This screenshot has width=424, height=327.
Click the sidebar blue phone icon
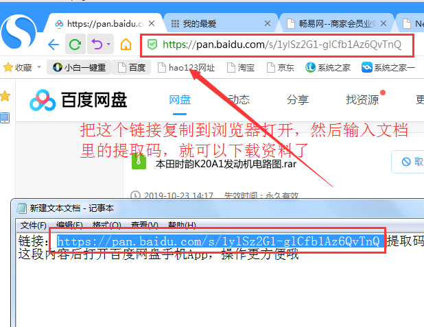[5, 117]
